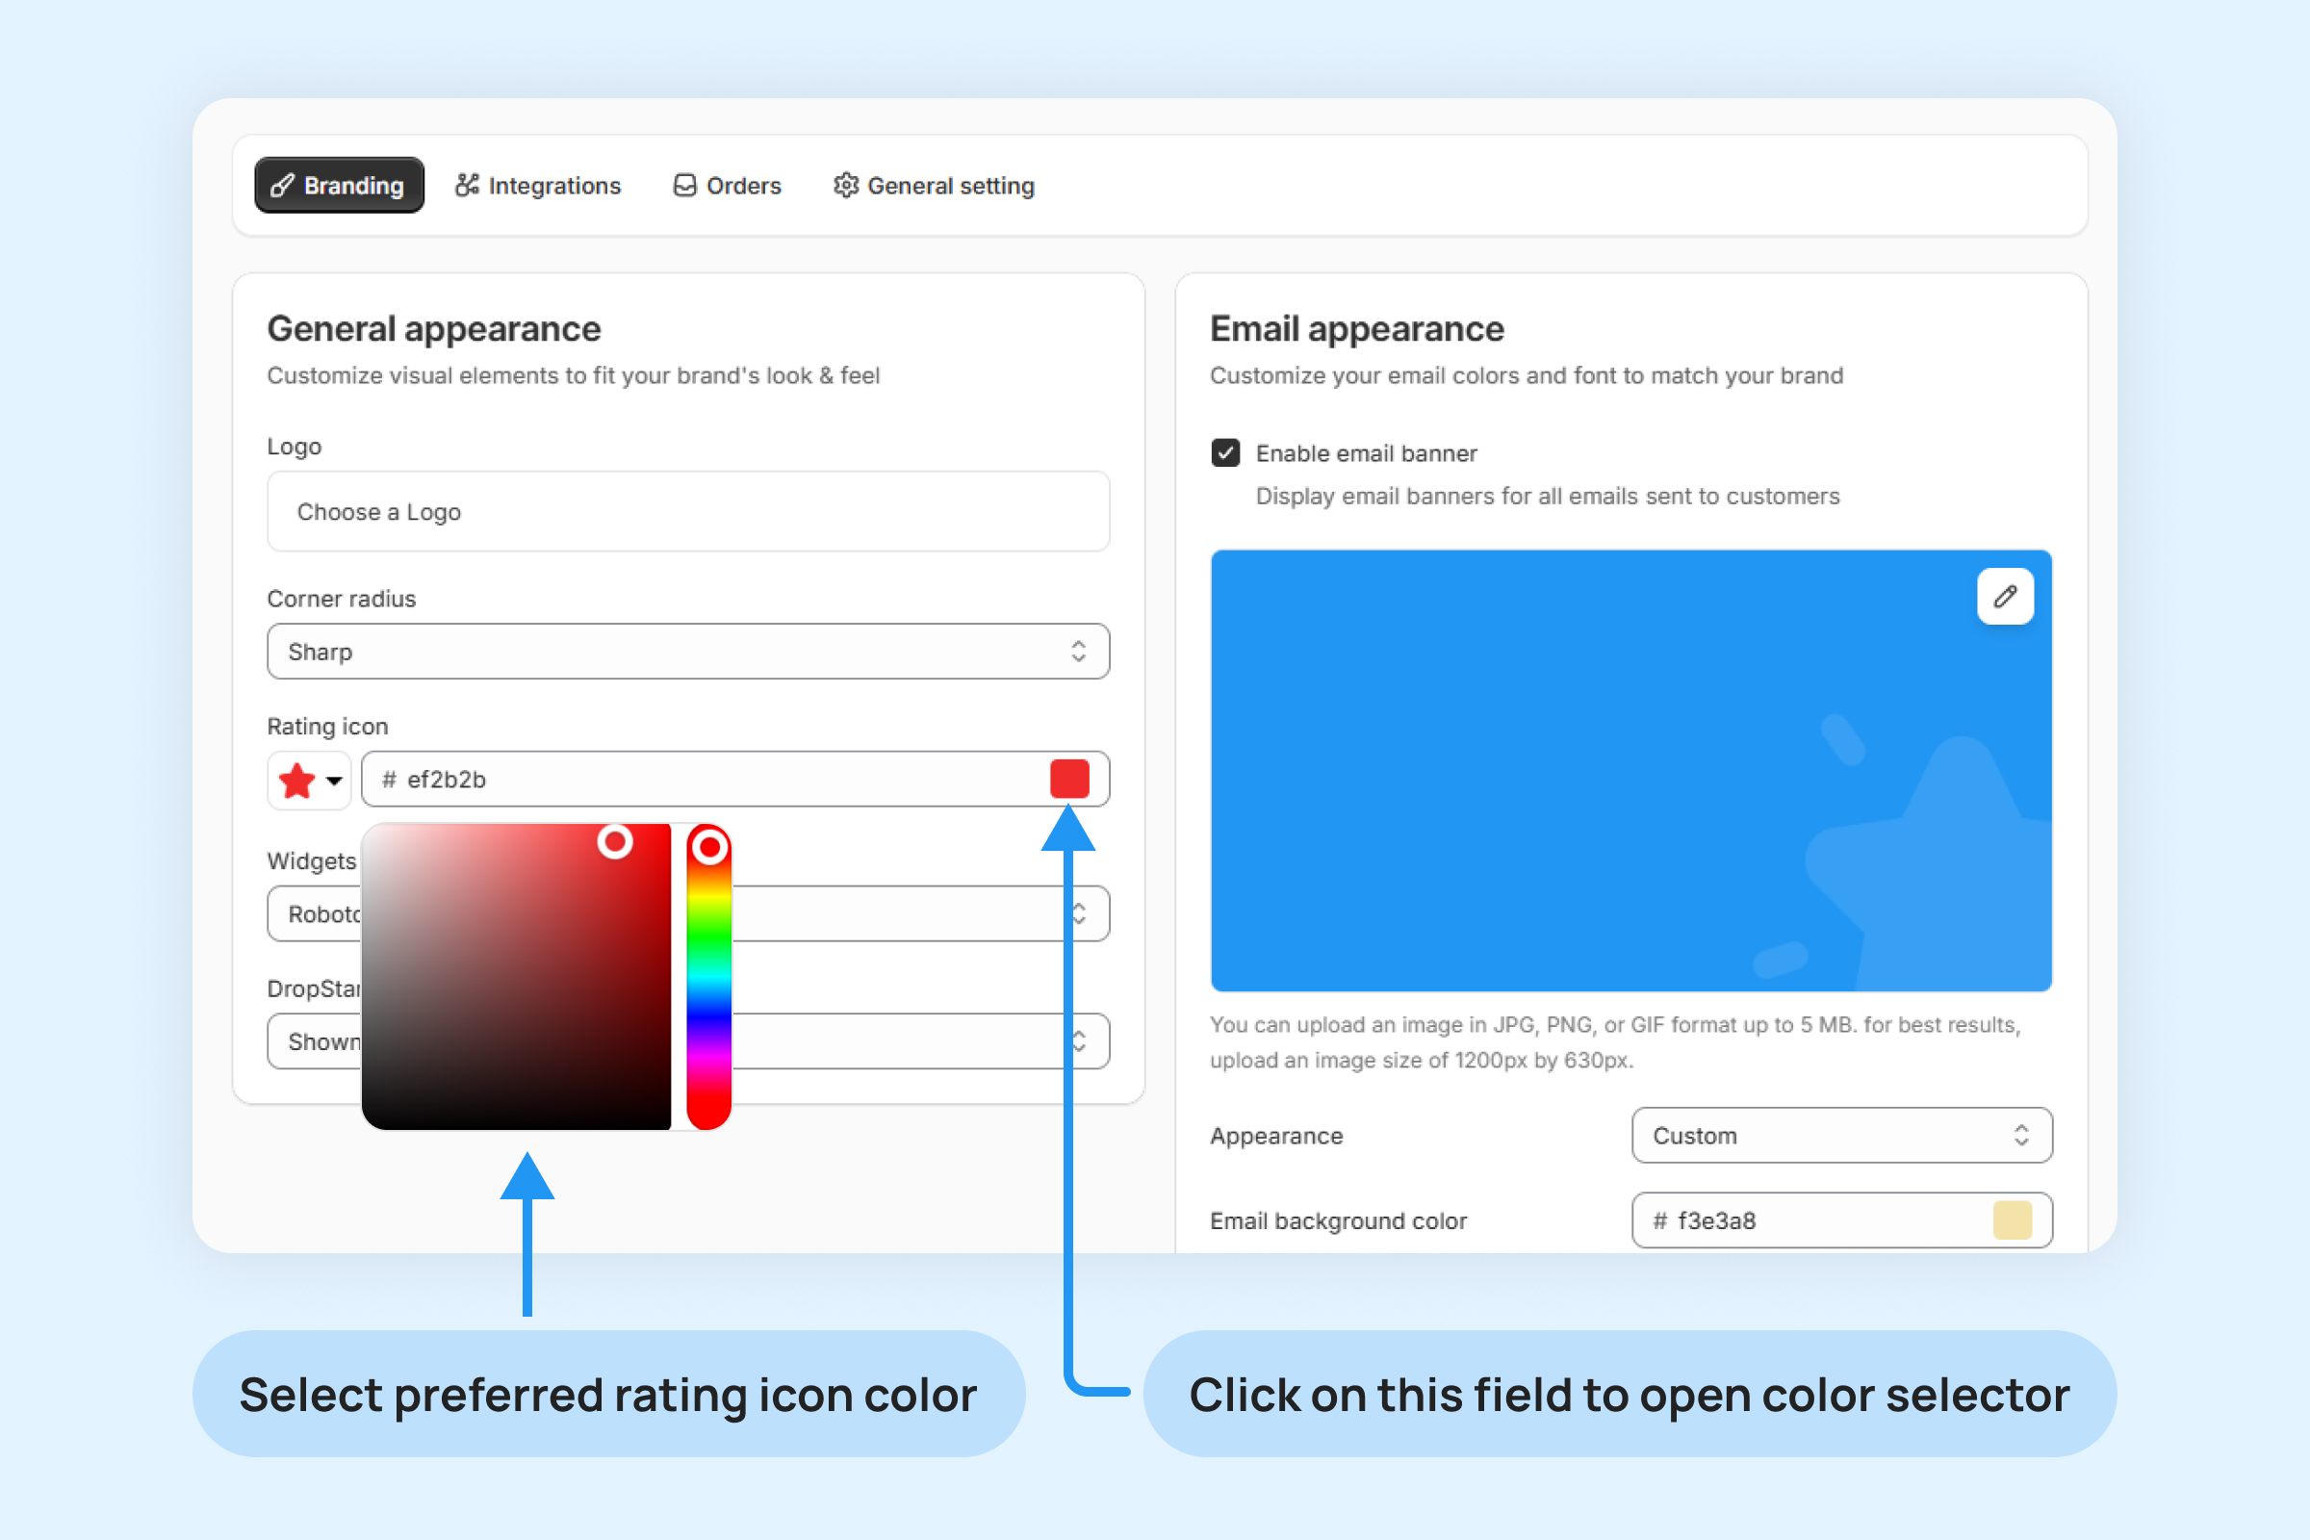2310x1540 pixels.
Task: Click the pencil icon on email banner
Action: 2005,596
